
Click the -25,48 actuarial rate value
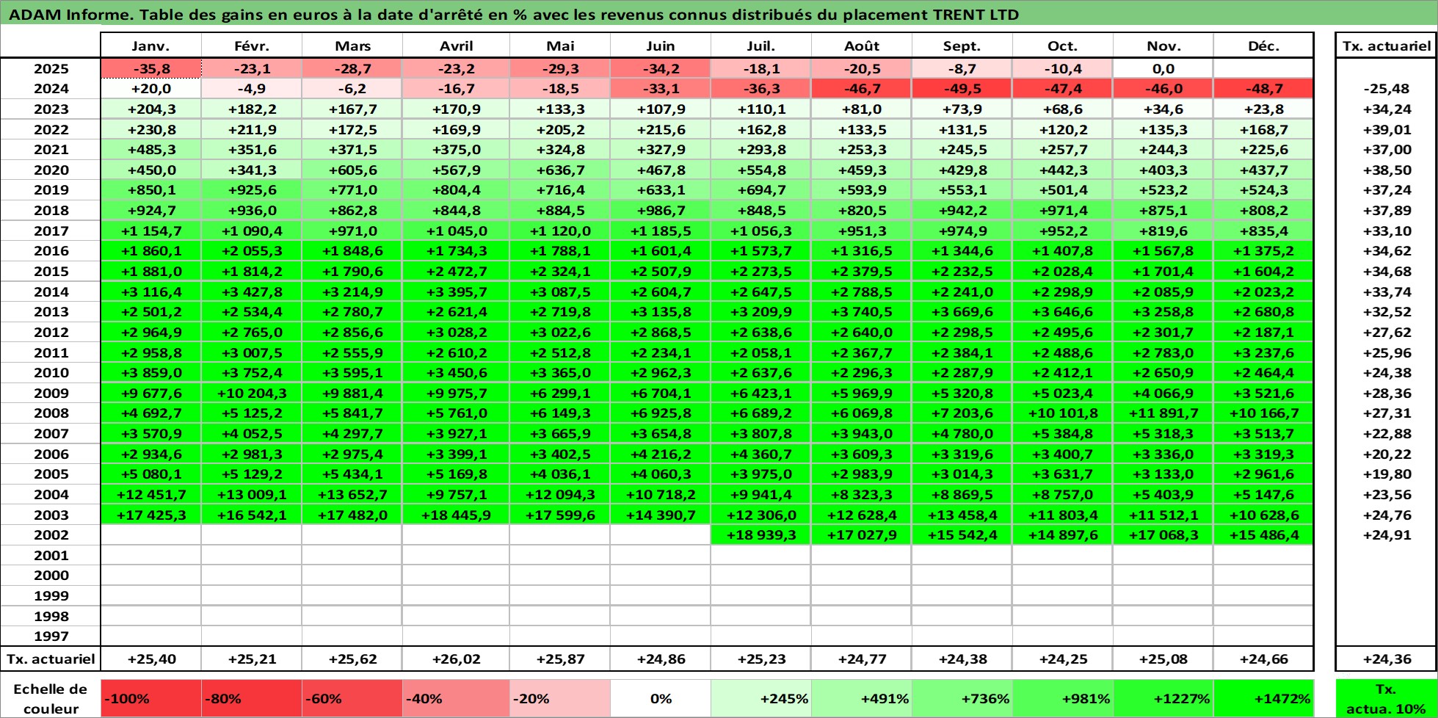(x=1387, y=89)
